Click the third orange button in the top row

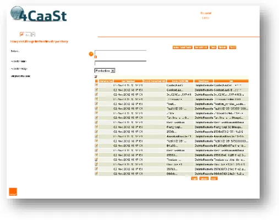[213, 47]
